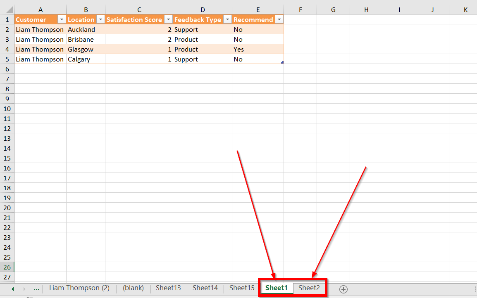Select column B header
The height and width of the screenshot is (298, 477).
coord(86,10)
